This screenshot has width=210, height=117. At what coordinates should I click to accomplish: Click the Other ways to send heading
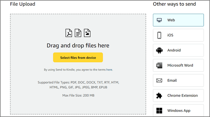click(x=174, y=4)
